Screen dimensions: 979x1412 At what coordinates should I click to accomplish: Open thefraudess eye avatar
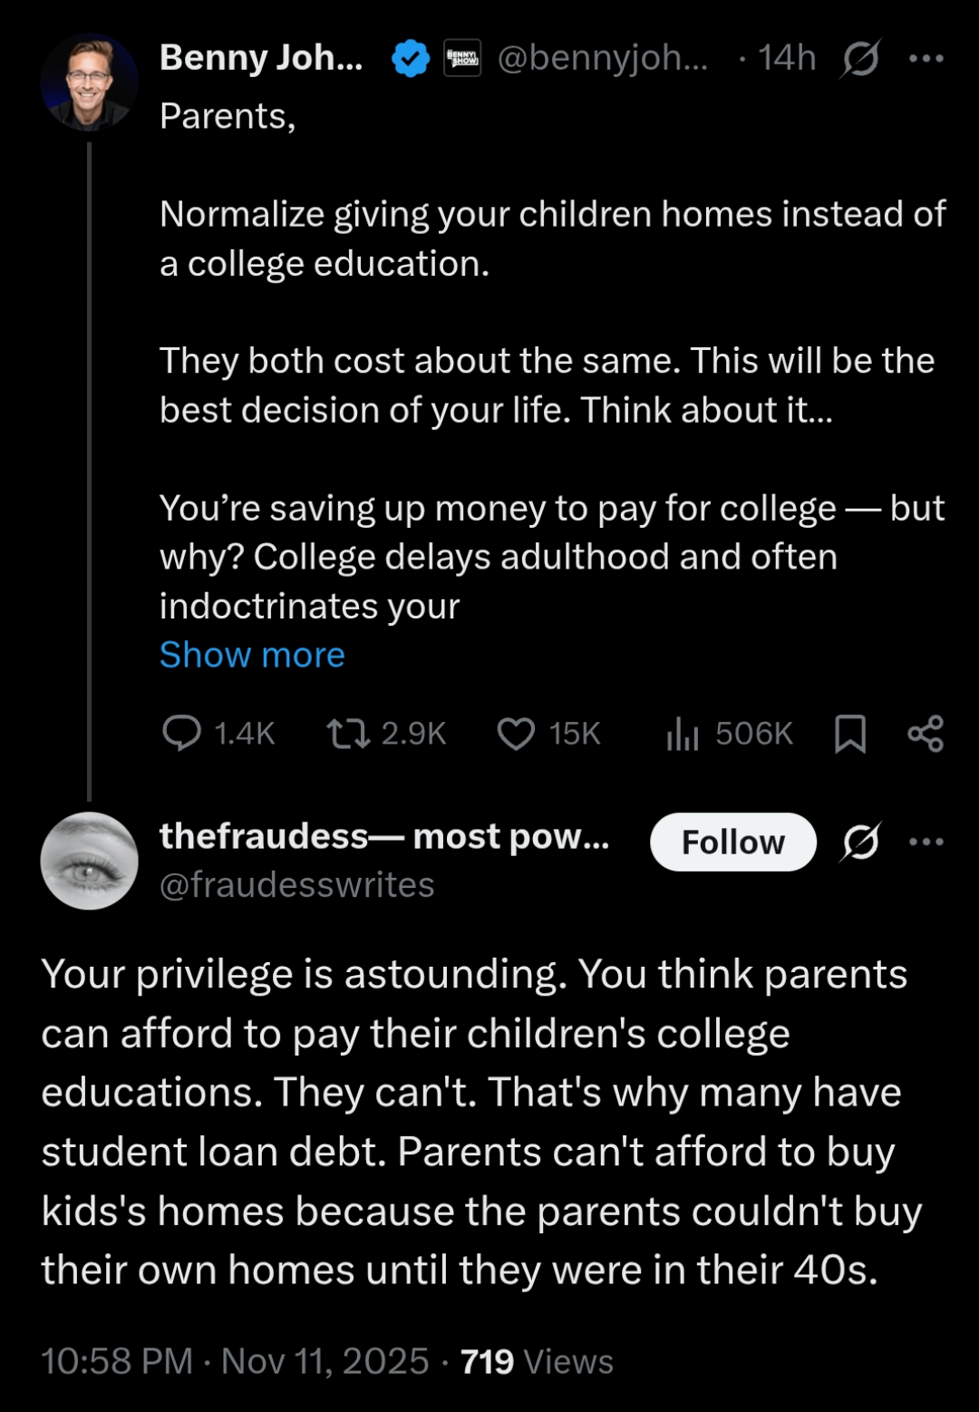[89, 861]
